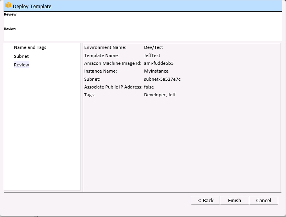Click the Deploy Template window title text
The width and height of the screenshot is (286, 217).
(32, 6)
